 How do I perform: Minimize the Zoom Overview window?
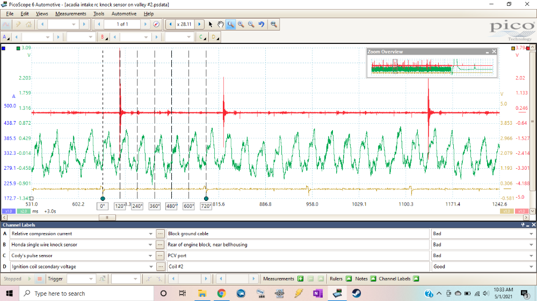tap(487, 51)
